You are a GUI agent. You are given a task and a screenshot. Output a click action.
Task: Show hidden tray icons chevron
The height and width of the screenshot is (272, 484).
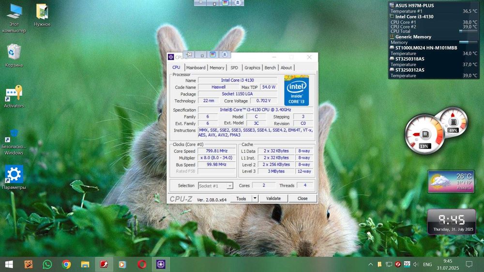[371, 264]
